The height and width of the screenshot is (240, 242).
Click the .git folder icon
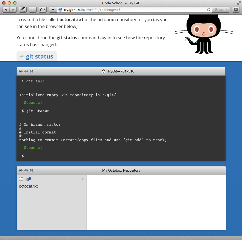21,179
